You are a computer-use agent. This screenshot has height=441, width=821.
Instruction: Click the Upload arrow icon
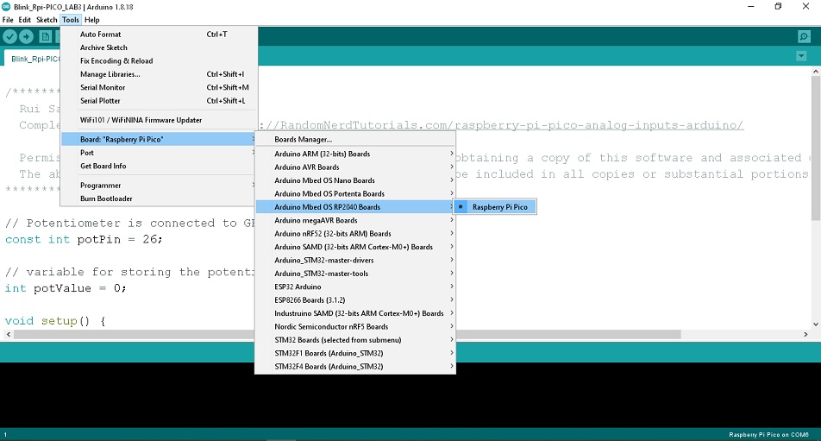tap(26, 36)
